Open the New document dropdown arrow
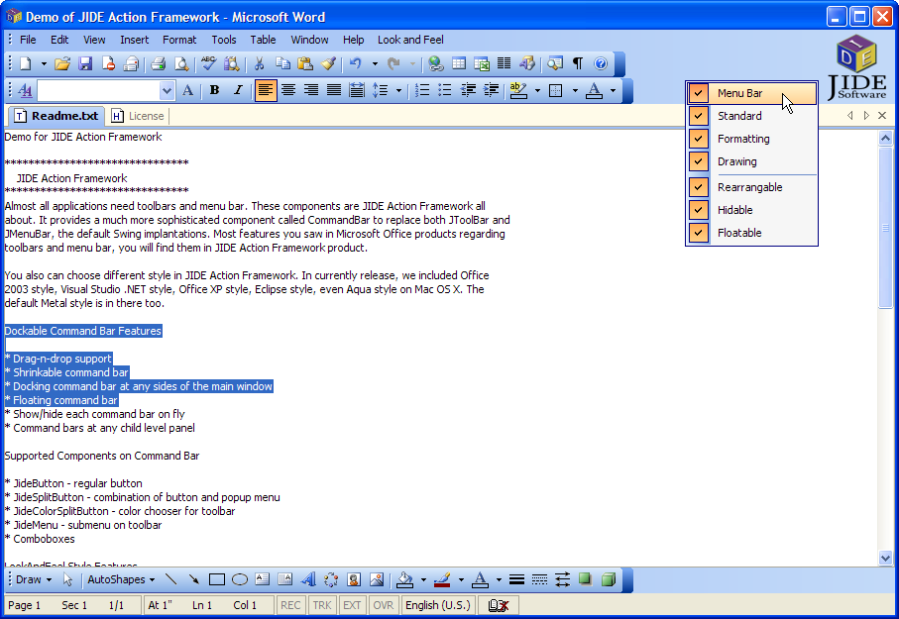 click(44, 63)
